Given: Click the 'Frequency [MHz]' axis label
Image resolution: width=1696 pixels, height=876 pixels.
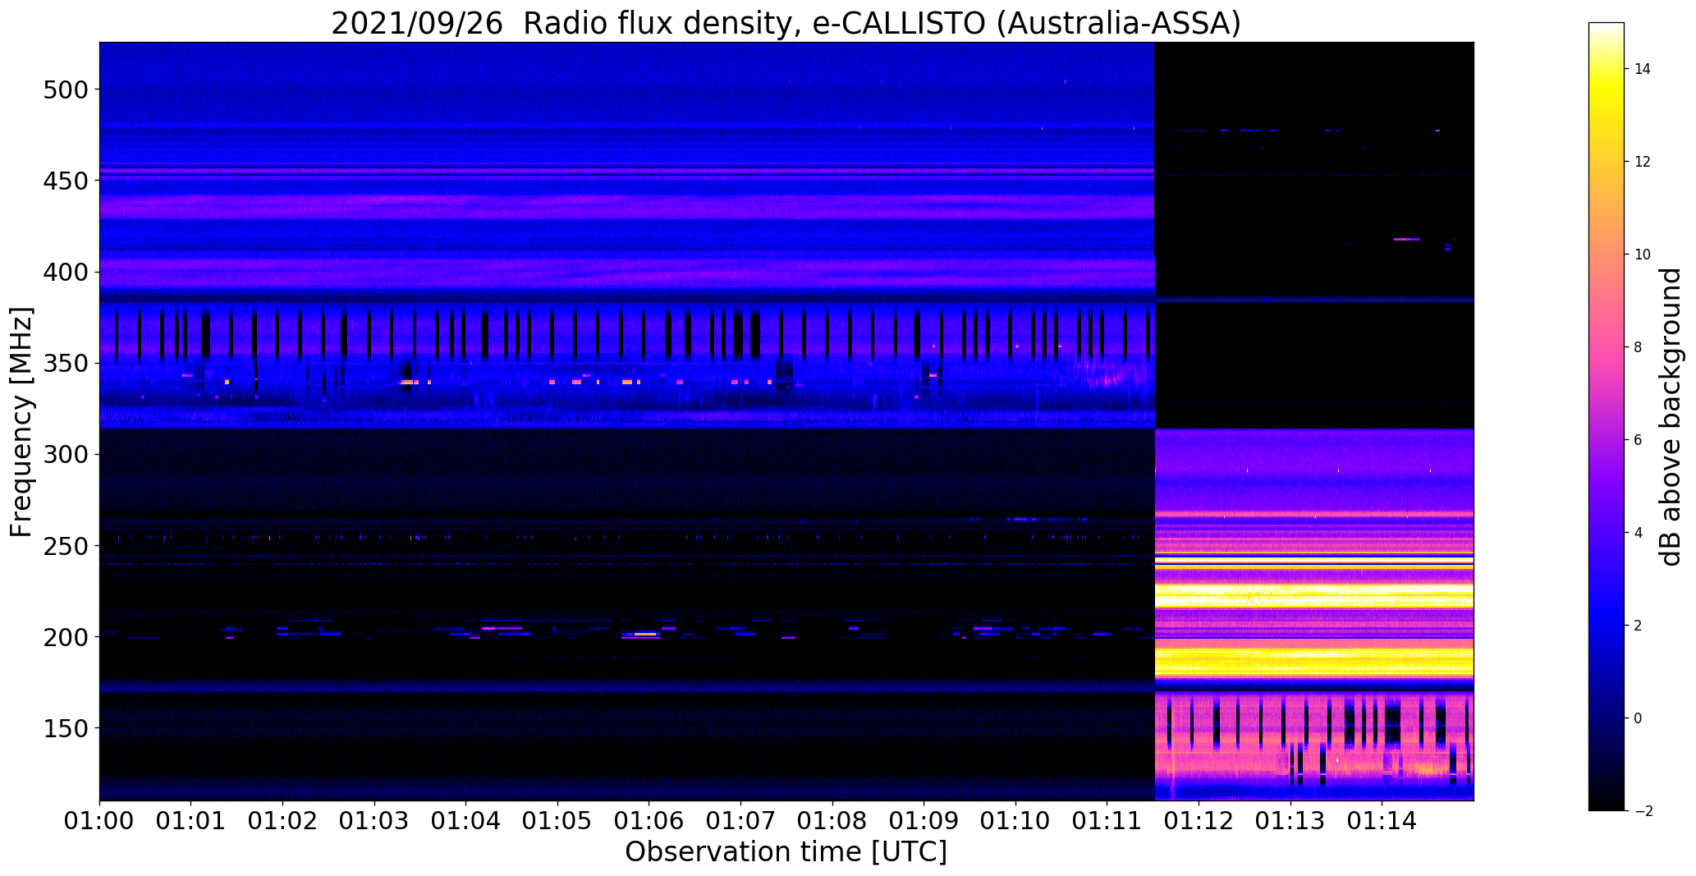Looking at the screenshot, I should click(x=22, y=422).
